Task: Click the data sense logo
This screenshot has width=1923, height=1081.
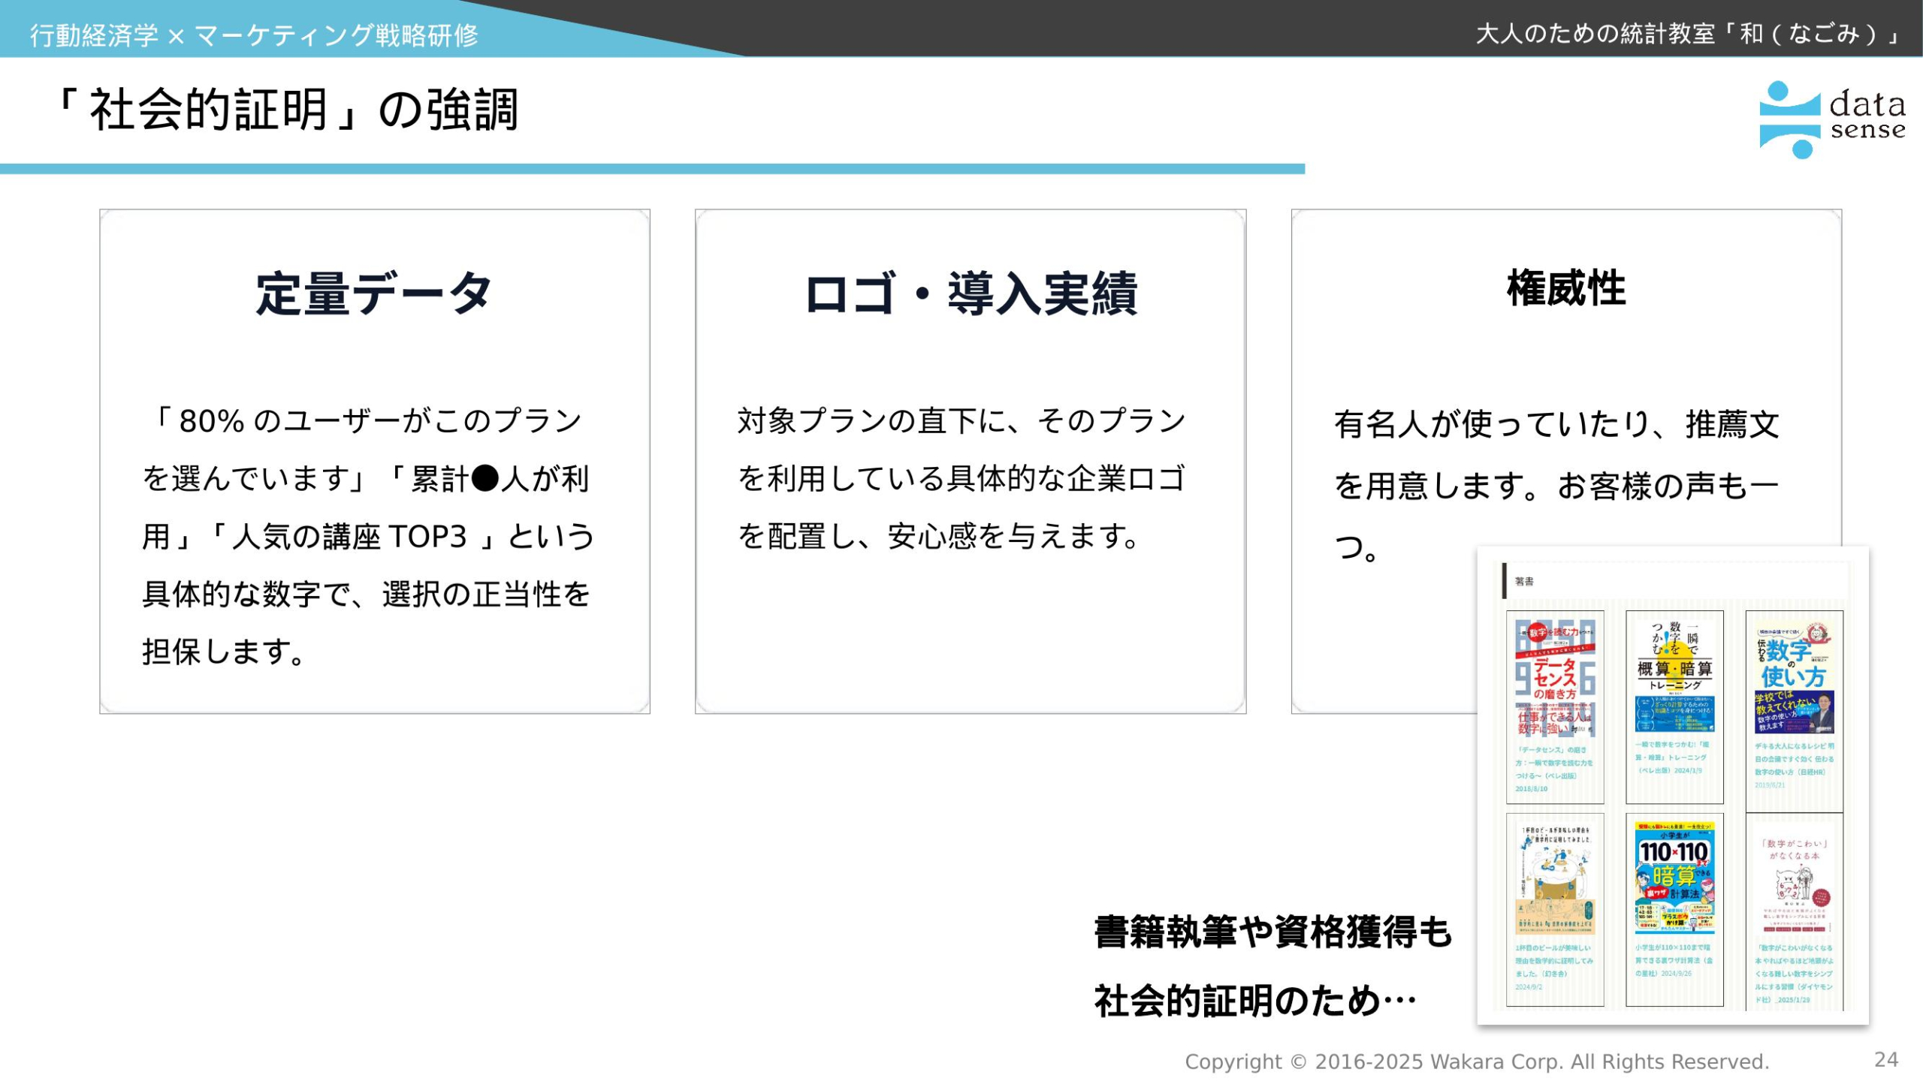Action: 1831,120
